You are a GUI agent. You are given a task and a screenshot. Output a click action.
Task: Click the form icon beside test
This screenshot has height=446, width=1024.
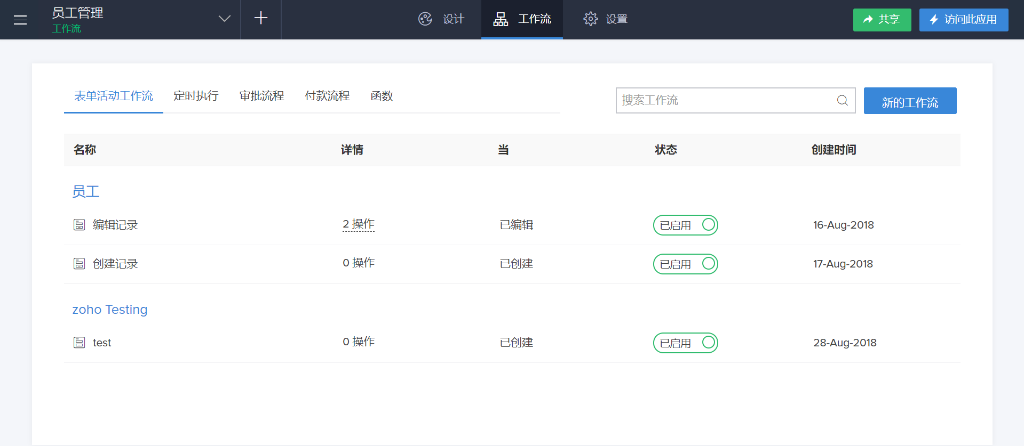tap(79, 343)
